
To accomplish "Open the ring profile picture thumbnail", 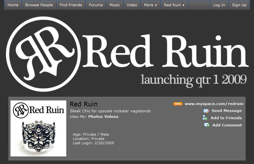I will click(38, 128).
